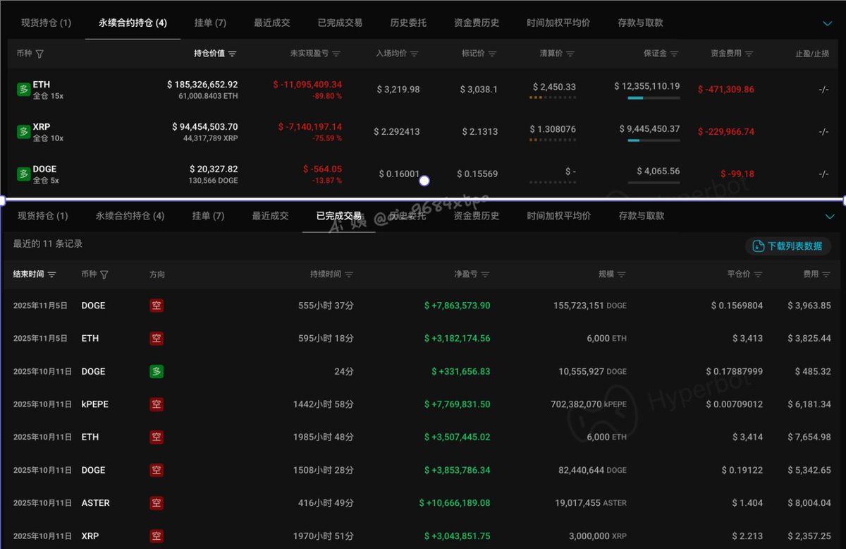Expand the chevron at top-right of positions panel
This screenshot has height=549, width=846.
click(828, 23)
